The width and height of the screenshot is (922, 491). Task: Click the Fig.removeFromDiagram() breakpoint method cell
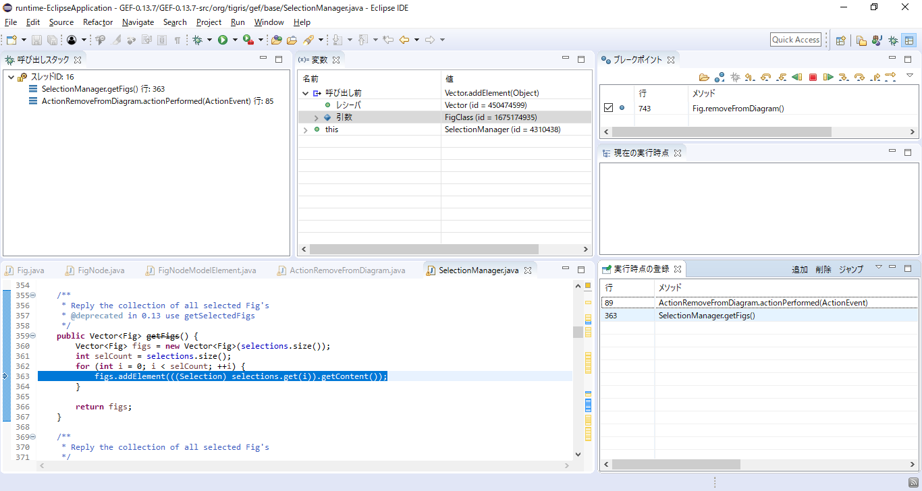pos(738,108)
